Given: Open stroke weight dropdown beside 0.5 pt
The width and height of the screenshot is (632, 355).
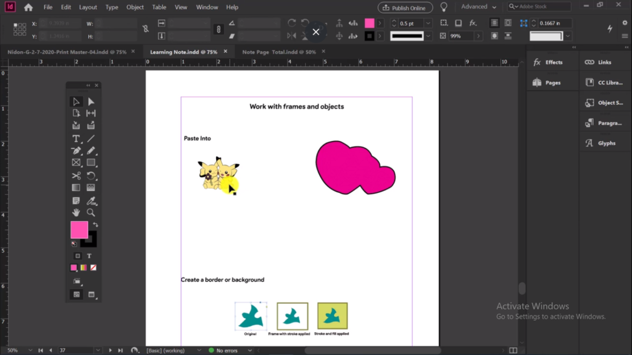Looking at the screenshot, I should [428, 23].
